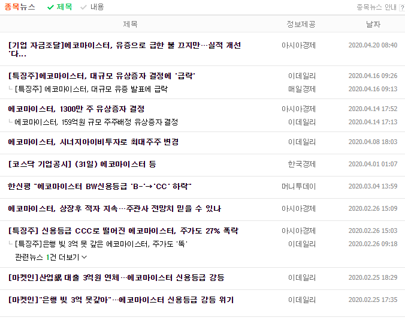Open article 신용등급 CCC로 떨어진 에코마이스터
This screenshot has width=405, height=323.
coord(123,231)
